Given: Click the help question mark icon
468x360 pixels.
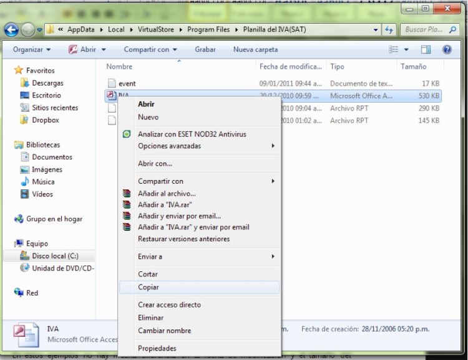Looking at the screenshot, I should pos(447,49).
